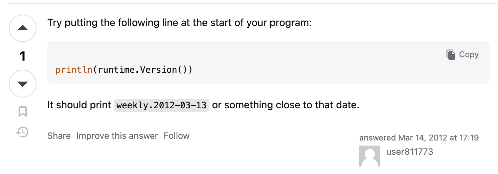Click the orange println keyword in the code
This screenshot has height=174, width=498.
tap(74, 70)
